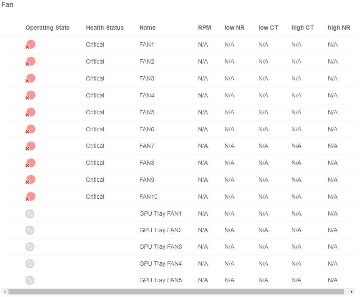Click the Critical health status of FAN9
This screenshot has width=361, height=297.
[x=95, y=180]
